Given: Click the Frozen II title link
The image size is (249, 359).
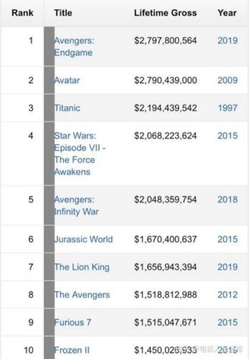Looking at the screenshot, I should pyautogui.click(x=72, y=350).
